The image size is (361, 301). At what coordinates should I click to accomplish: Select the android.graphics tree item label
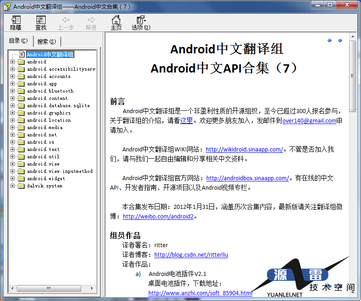(49, 113)
